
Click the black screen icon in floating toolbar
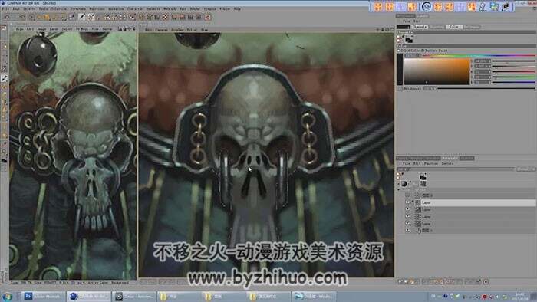[506, 6]
